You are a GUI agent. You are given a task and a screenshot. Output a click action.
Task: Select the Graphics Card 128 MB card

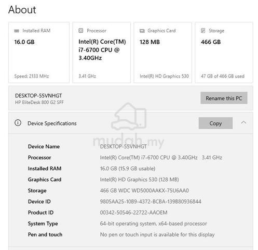pyautogui.click(x=162, y=53)
